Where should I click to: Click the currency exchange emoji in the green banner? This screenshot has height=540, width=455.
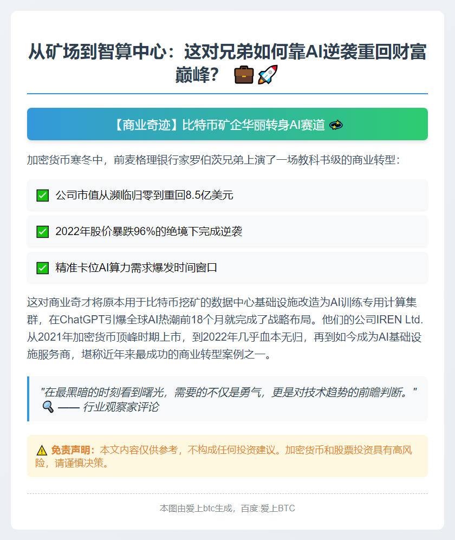click(337, 124)
